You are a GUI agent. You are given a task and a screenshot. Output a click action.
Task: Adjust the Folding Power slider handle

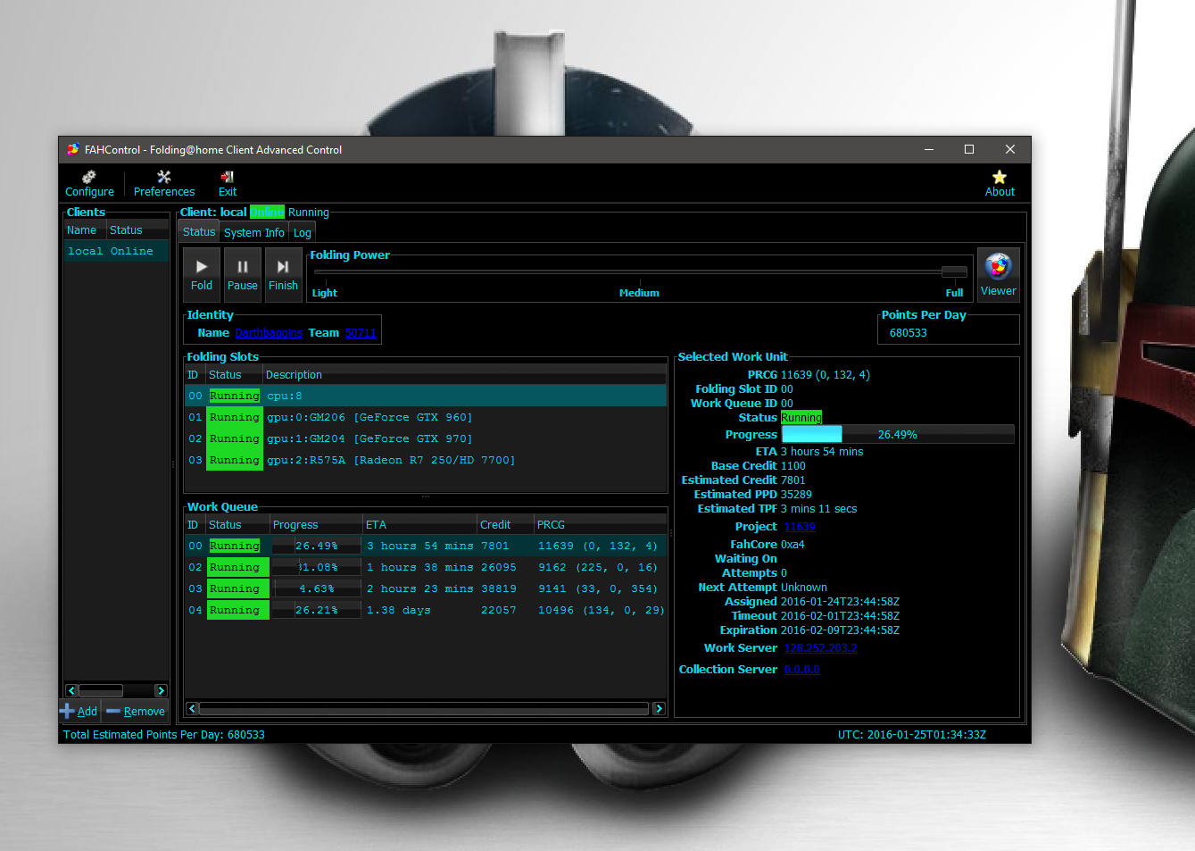click(954, 271)
